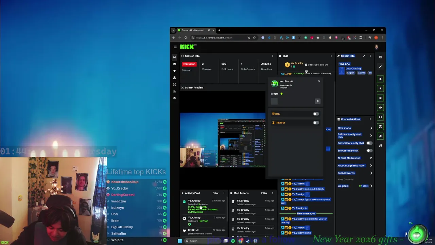Image resolution: width=435 pixels, height=245 pixels.
Task: Open Activity Feed three-dot menu
Action: [224, 193]
